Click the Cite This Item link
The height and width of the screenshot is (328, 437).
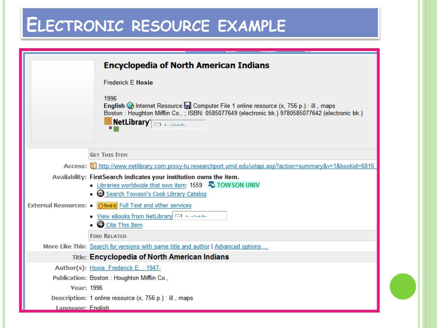[124, 225]
